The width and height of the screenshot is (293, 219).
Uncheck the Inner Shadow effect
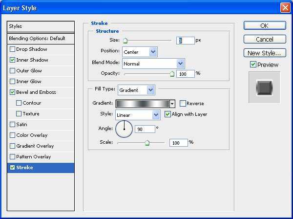(12, 60)
